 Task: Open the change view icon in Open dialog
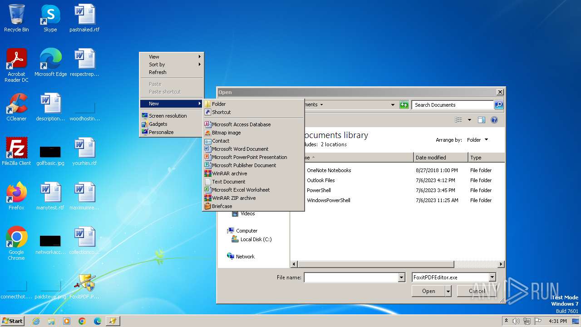point(458,120)
